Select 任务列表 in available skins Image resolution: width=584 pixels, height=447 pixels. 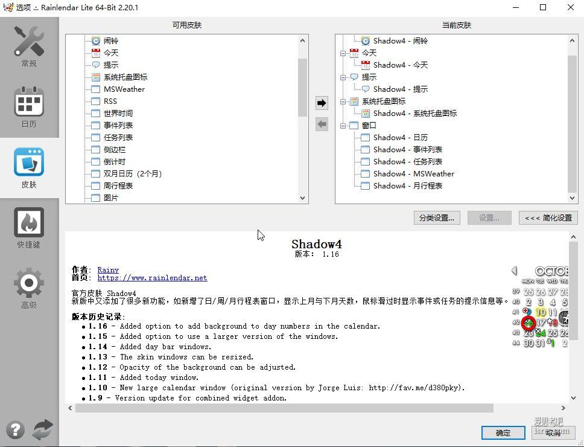[x=118, y=138]
